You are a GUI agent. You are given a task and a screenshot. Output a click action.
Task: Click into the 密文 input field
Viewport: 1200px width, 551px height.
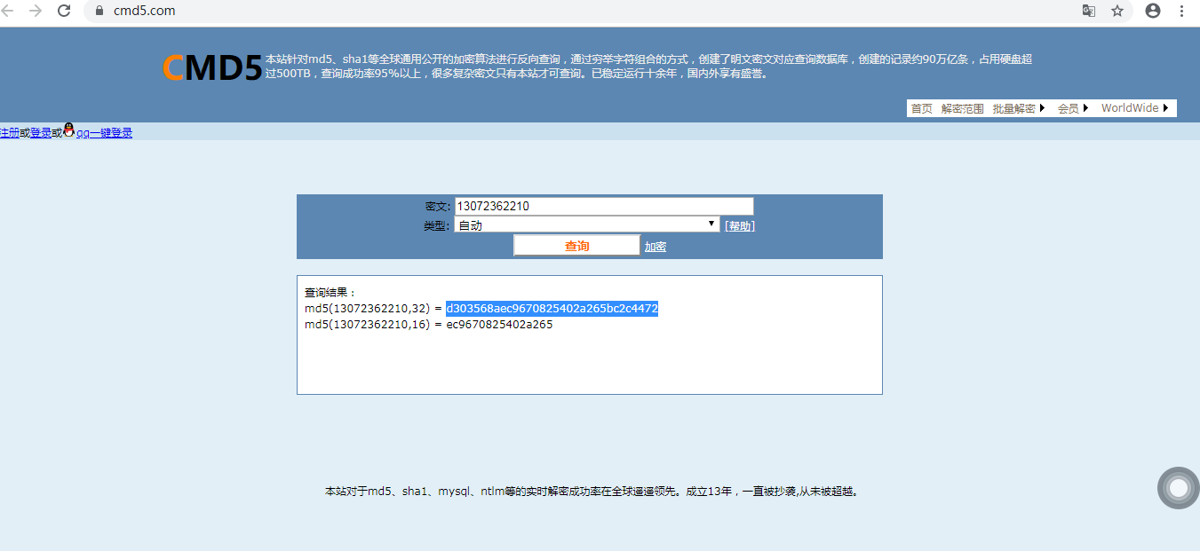604,206
